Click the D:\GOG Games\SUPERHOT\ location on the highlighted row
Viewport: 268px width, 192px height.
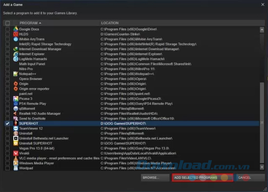pos(123,123)
